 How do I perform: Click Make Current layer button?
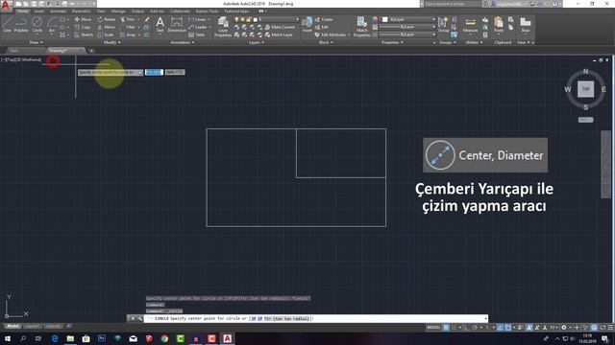[280, 27]
